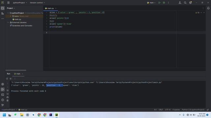211x118 pixels.
Task: Open Project view dropdown in panel header
Action: (x=11, y=8)
